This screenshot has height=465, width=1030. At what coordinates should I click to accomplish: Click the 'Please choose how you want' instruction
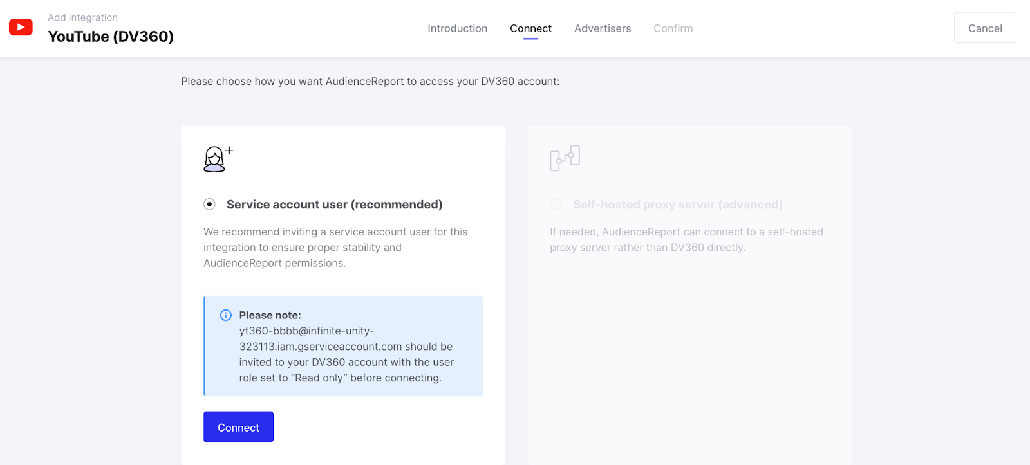pyautogui.click(x=370, y=81)
